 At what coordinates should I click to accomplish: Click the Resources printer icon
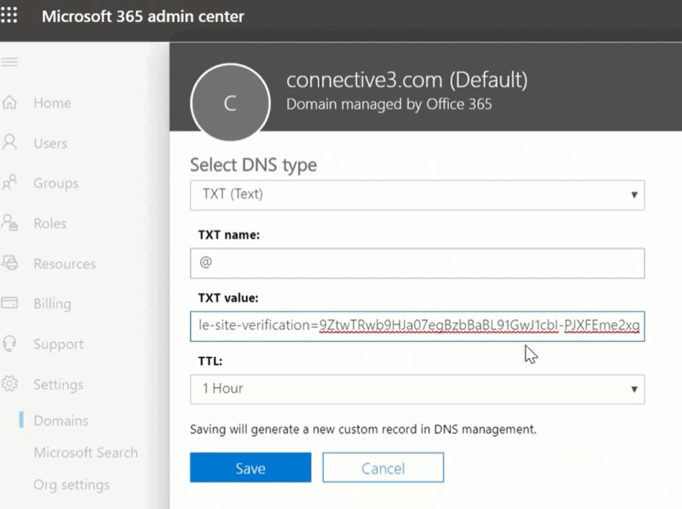(11, 264)
